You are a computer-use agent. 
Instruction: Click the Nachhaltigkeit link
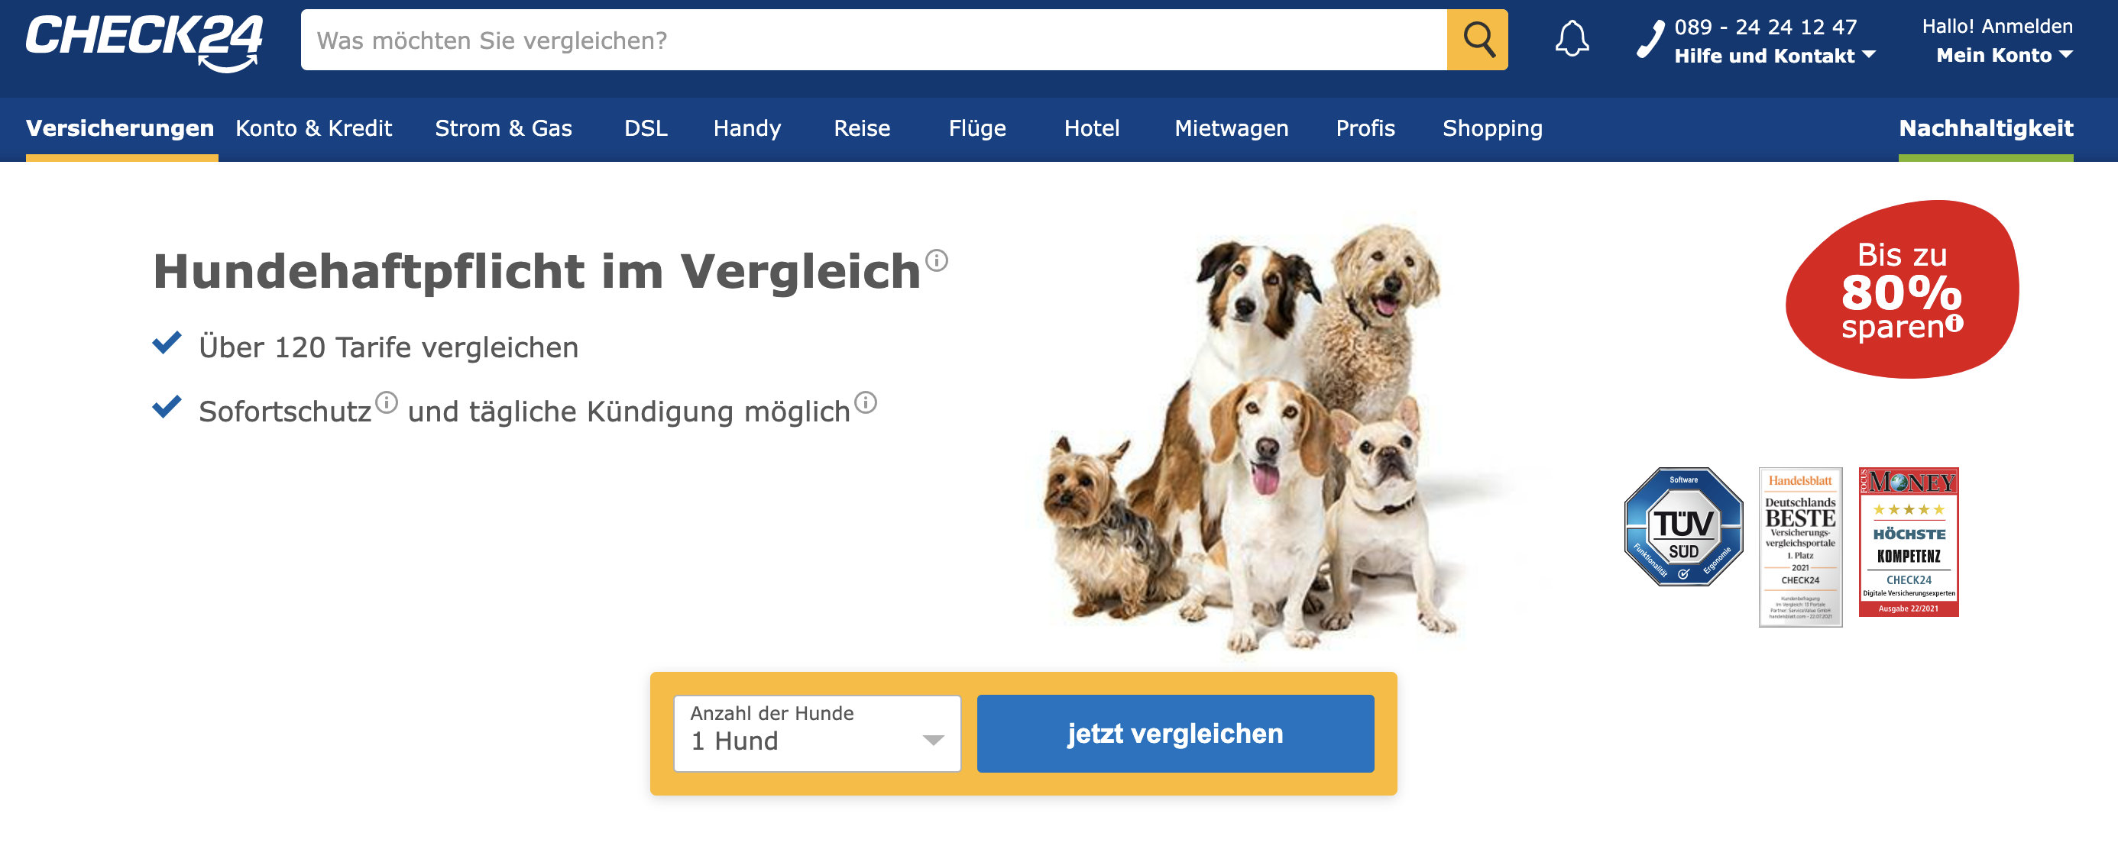[1986, 128]
